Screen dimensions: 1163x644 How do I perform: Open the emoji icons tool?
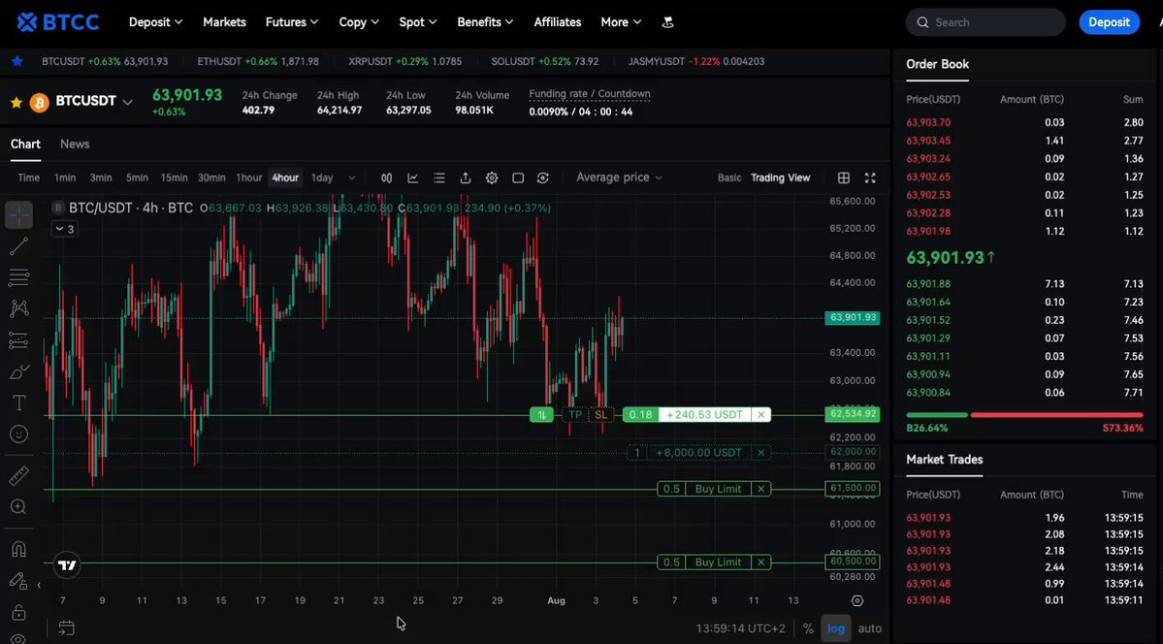18,435
